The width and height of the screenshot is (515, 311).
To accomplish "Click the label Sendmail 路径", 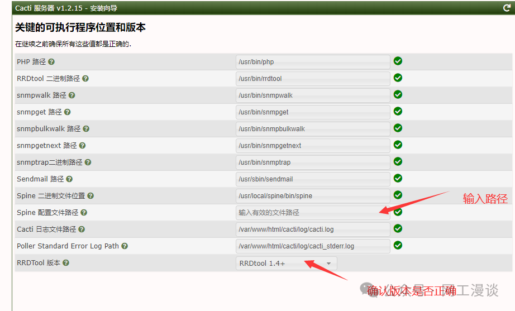I will pyautogui.click(x=40, y=179).
